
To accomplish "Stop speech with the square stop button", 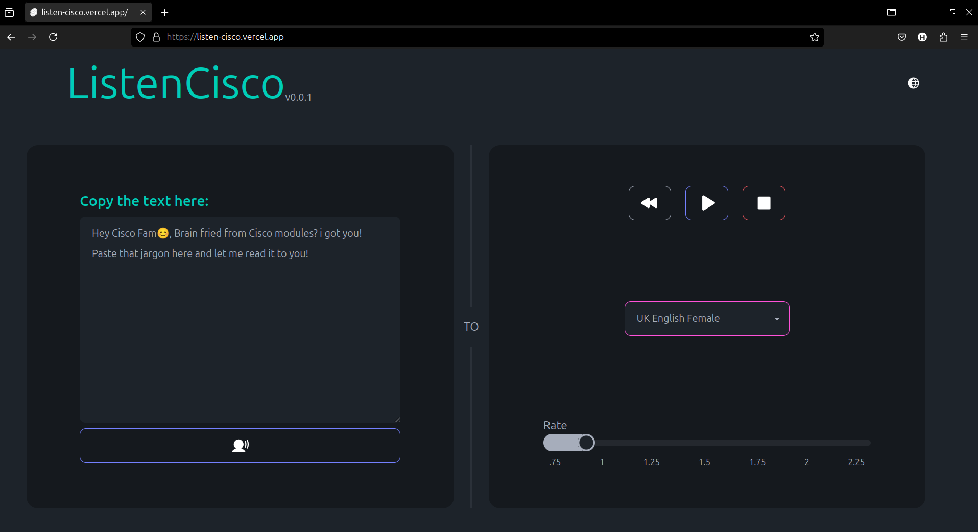I will [764, 203].
